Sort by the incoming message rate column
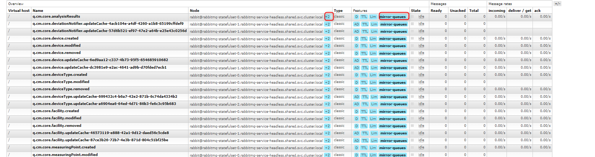 (x=497, y=11)
